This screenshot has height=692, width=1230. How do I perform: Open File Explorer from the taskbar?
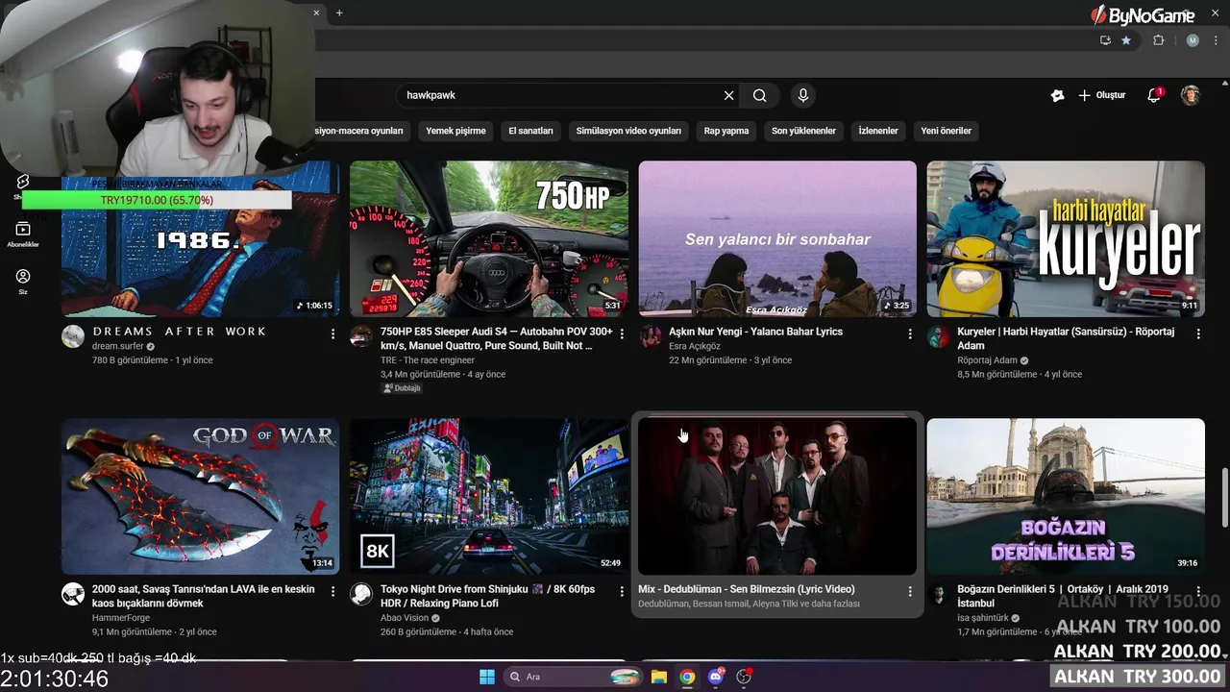659,677
